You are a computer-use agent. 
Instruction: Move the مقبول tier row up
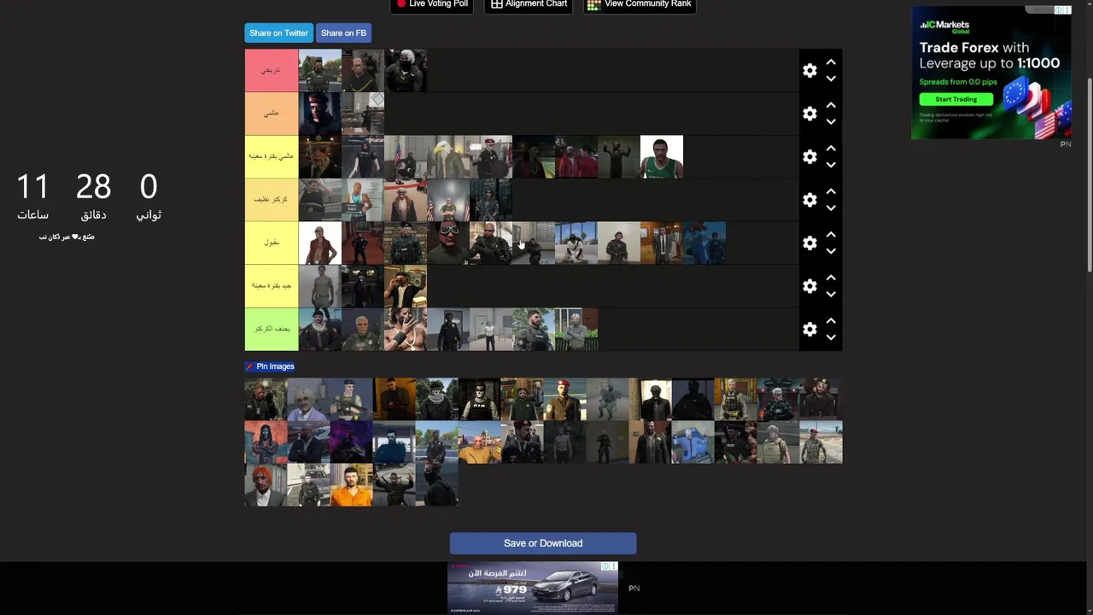[x=831, y=235]
